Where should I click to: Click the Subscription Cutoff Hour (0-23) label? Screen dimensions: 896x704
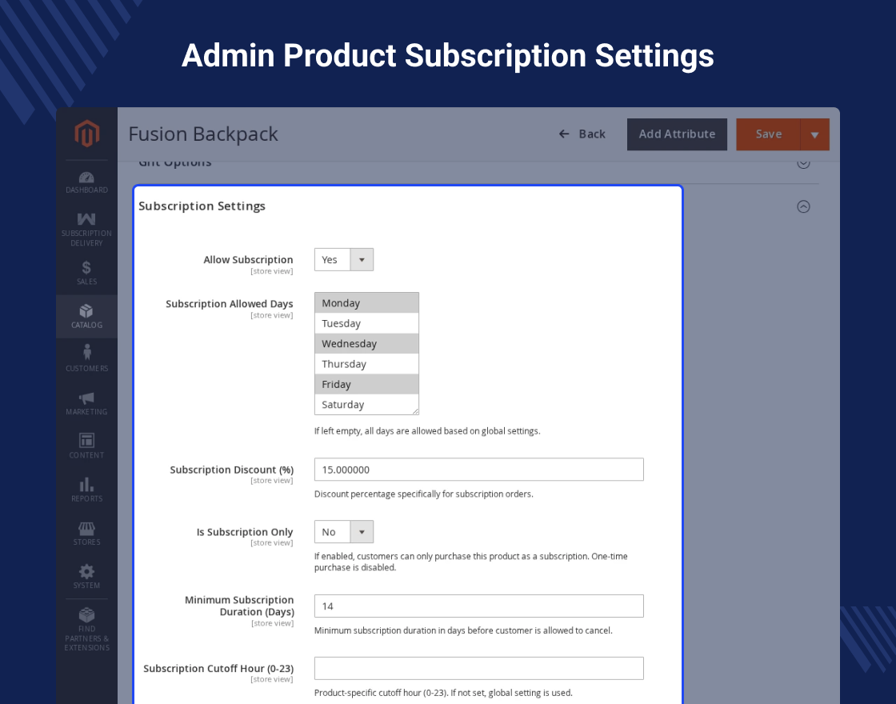(x=218, y=669)
